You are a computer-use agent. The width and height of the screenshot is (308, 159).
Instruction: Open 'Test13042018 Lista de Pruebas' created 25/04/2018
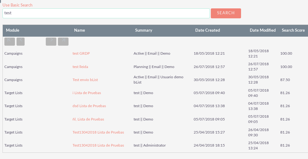click(98, 132)
